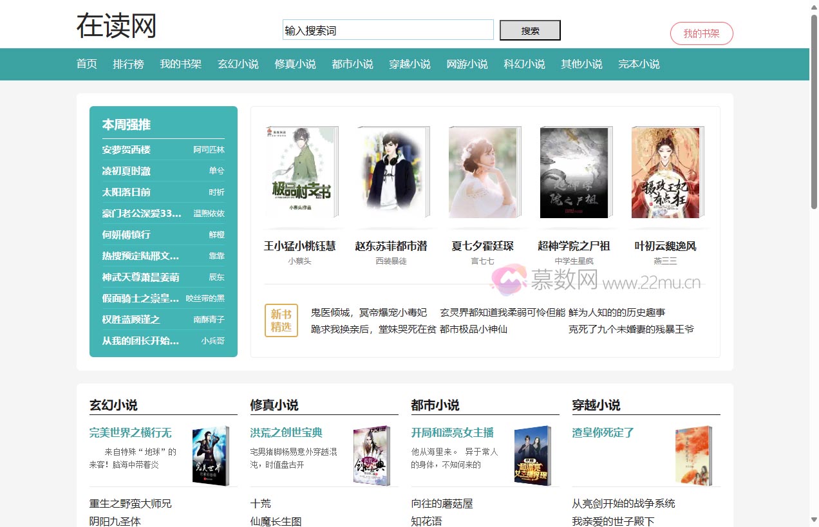
Task: Open the 赵东苏菲都市潜 book cover image
Action: pos(391,172)
